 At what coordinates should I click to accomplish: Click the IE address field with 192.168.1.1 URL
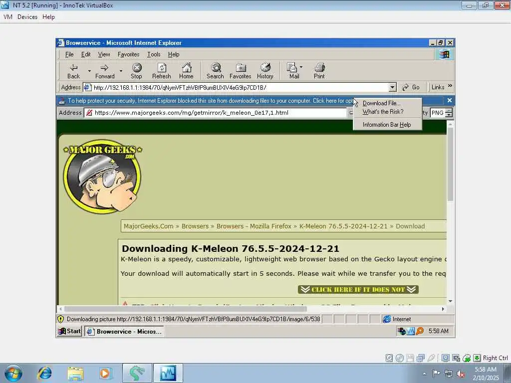pos(241,87)
